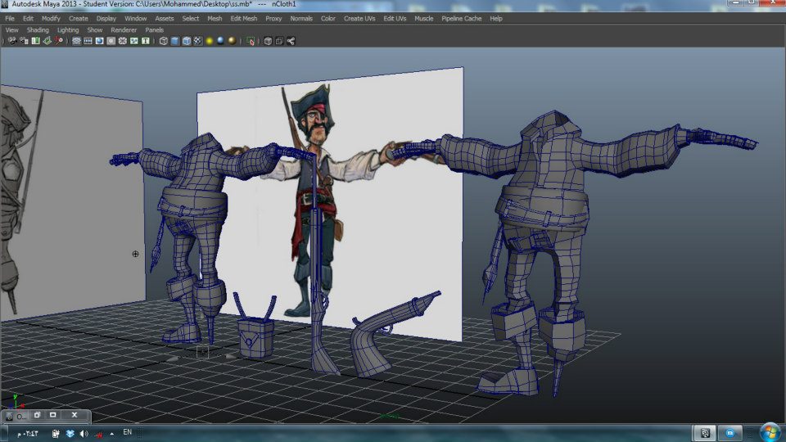786x442 pixels.
Task: Open the Edit menu
Action: pyautogui.click(x=28, y=19)
